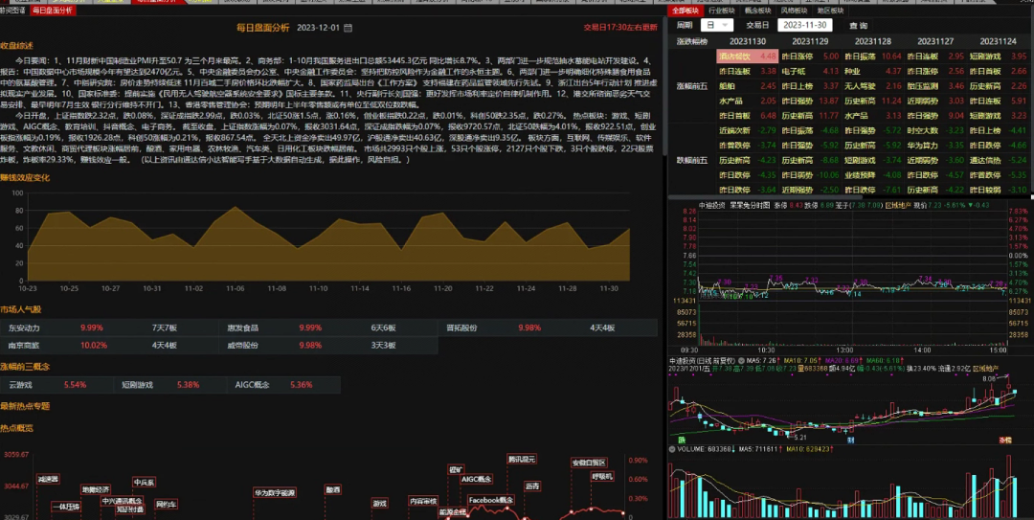This screenshot has height=520, width=1034.
Task: Click the 交易日17:30左右更新 notice
Action: 620,28
